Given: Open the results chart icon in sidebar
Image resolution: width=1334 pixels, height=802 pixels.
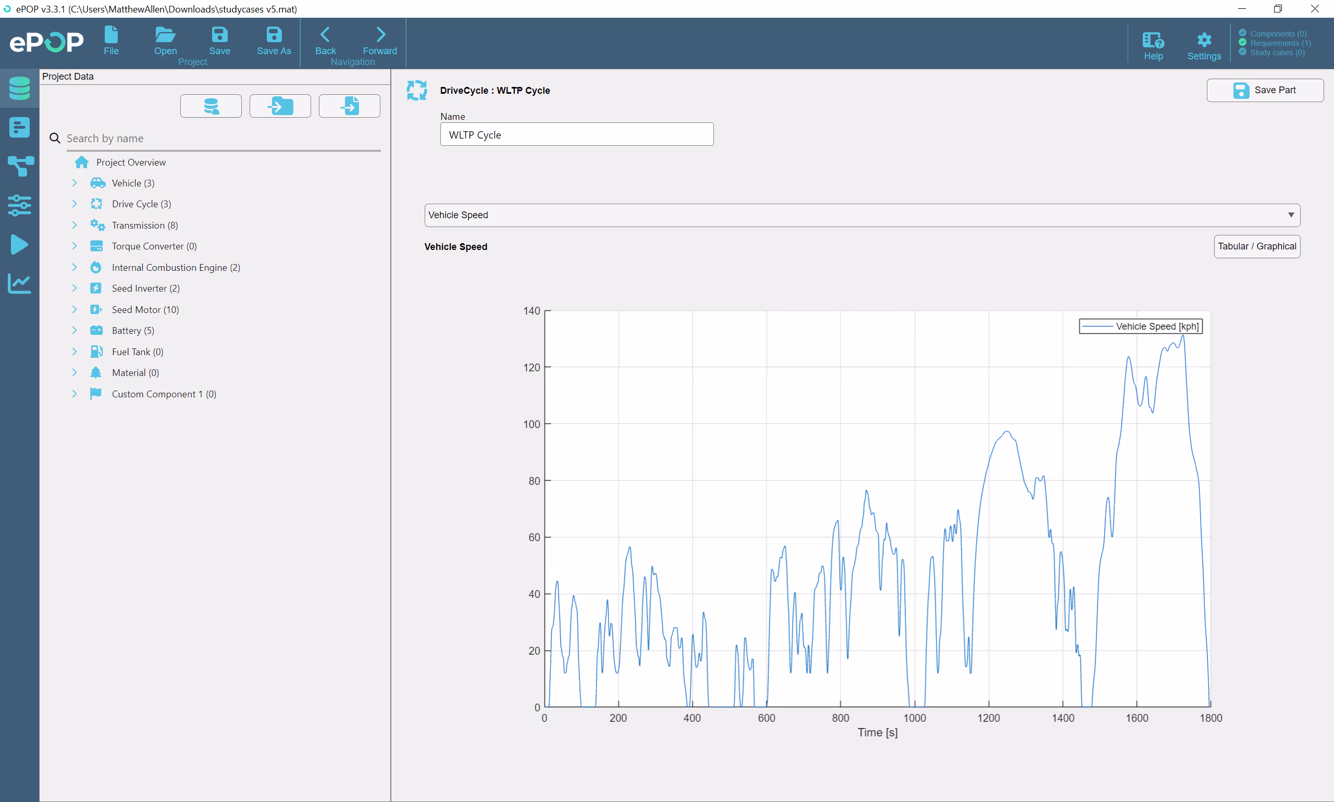Looking at the screenshot, I should pyautogui.click(x=19, y=283).
